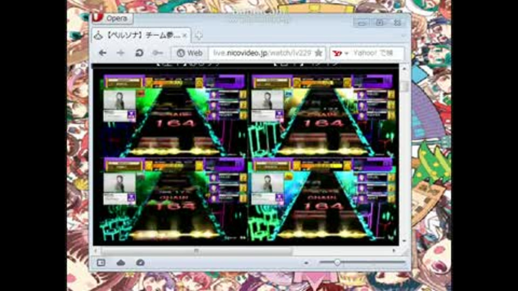This screenshot has width=518, height=291.
Task: Open the closed tabs trash icon
Action: pyautogui.click(x=404, y=36)
